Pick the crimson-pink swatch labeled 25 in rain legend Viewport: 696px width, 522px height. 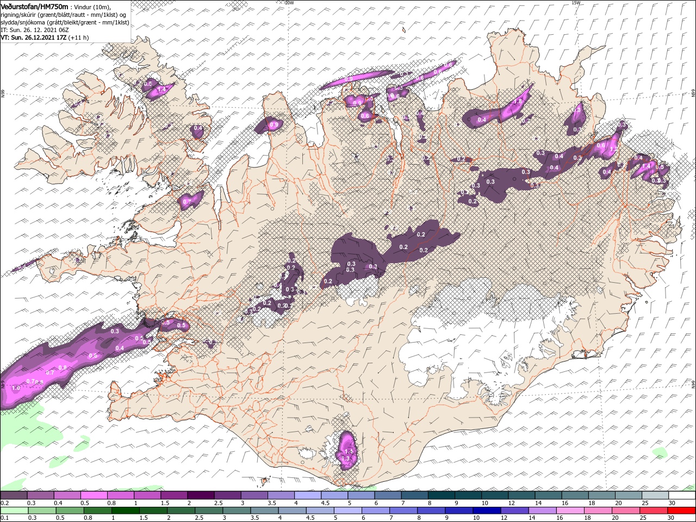(653, 511)
